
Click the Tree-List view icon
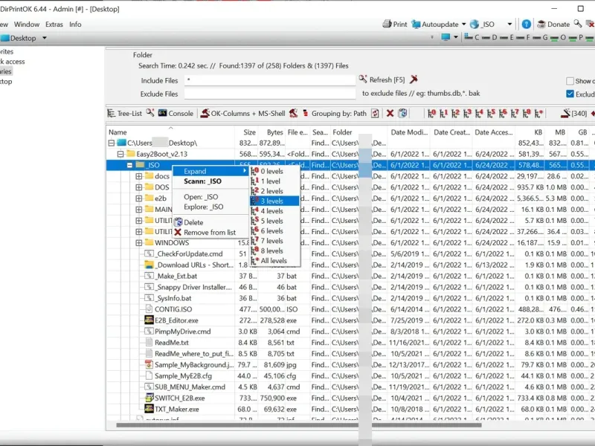(112, 114)
